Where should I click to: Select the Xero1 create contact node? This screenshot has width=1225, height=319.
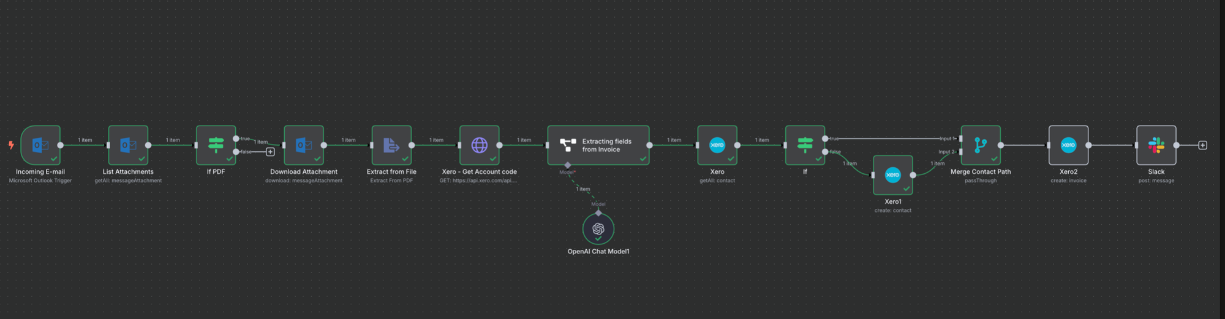pyautogui.click(x=893, y=175)
